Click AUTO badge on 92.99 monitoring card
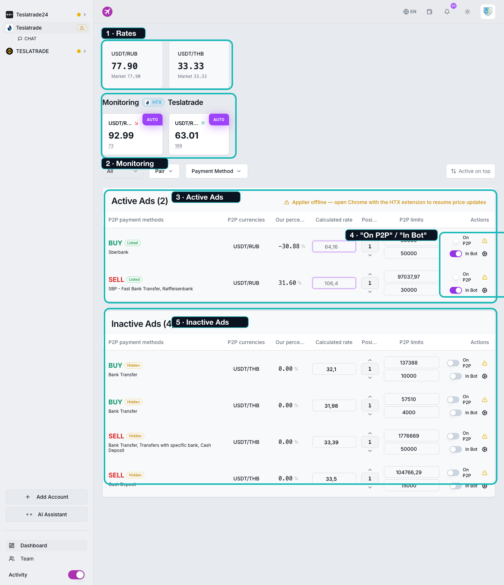 pyautogui.click(x=152, y=120)
